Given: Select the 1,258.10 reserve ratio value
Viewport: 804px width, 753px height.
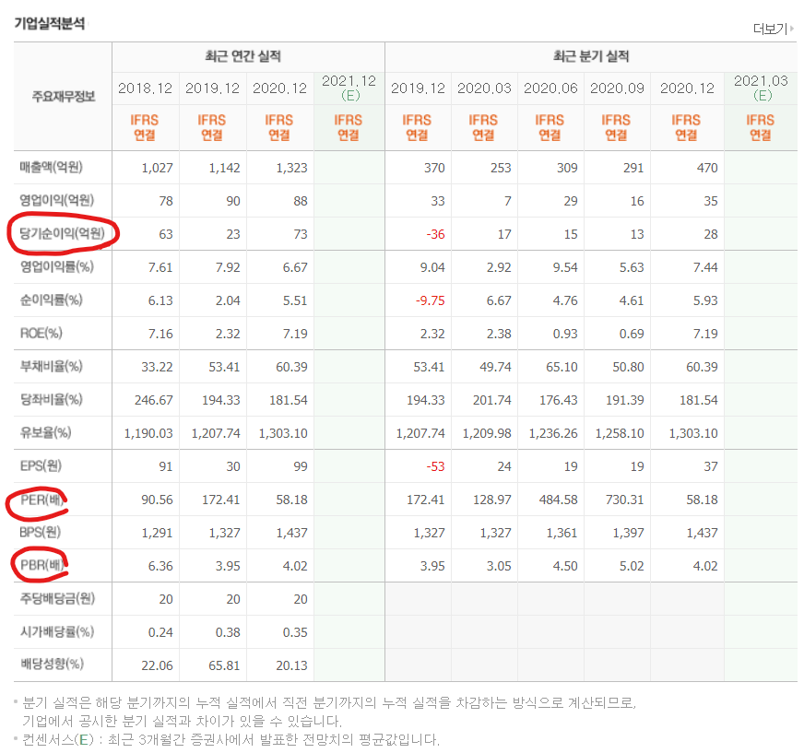Looking at the screenshot, I should tap(620, 433).
